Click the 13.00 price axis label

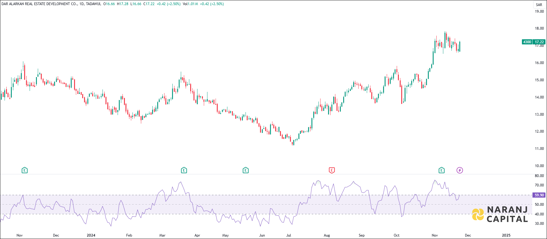pos(539,115)
